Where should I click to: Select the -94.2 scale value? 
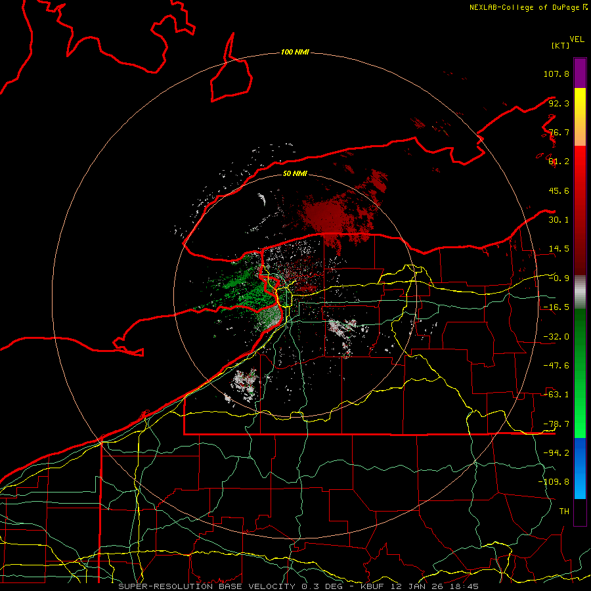click(556, 452)
